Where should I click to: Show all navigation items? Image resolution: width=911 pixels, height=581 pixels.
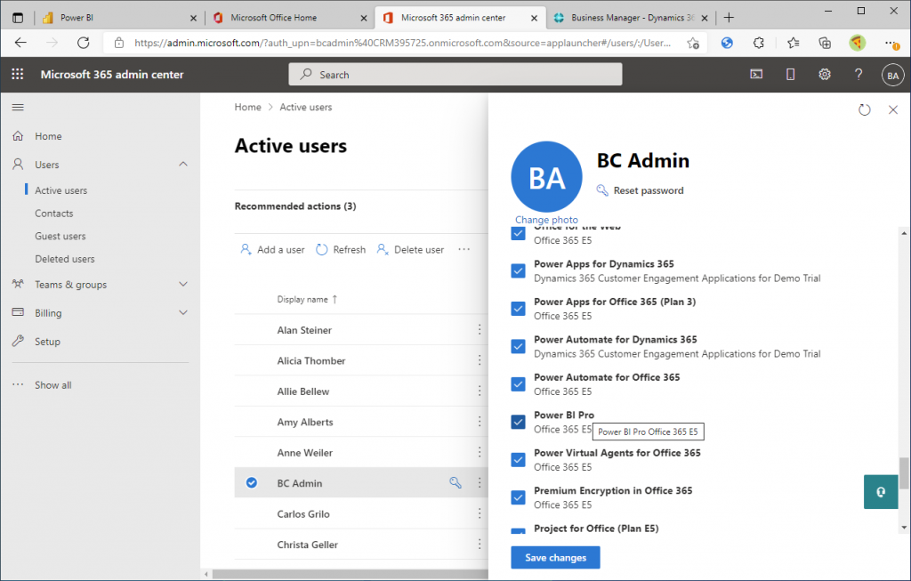click(52, 384)
